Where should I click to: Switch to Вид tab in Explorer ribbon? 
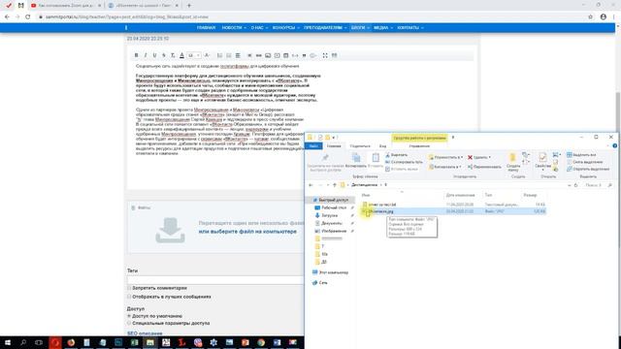point(382,146)
